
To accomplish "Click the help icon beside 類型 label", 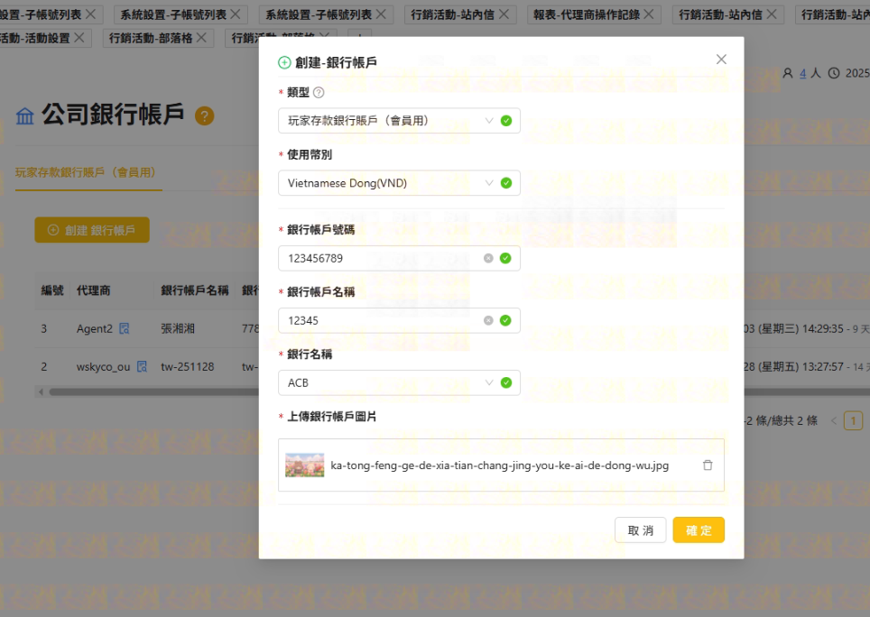I will [319, 92].
